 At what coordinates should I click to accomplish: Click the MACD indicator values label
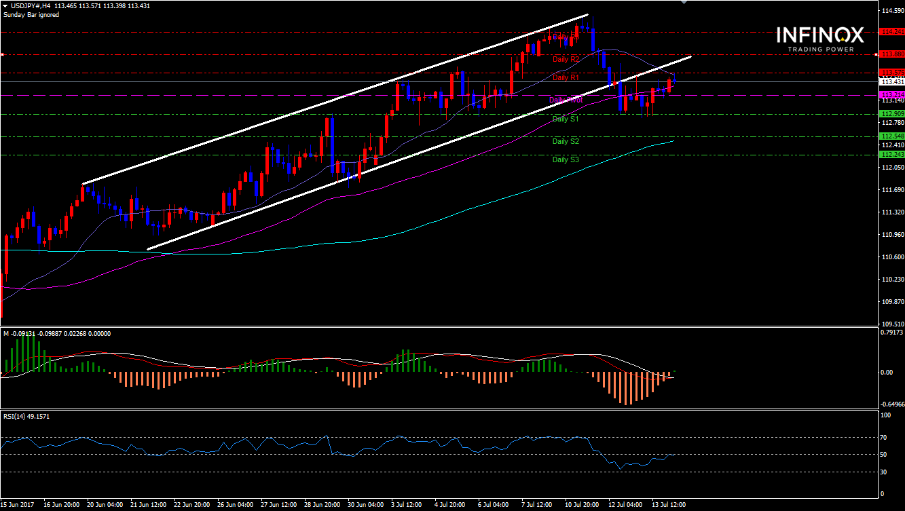click(57, 333)
